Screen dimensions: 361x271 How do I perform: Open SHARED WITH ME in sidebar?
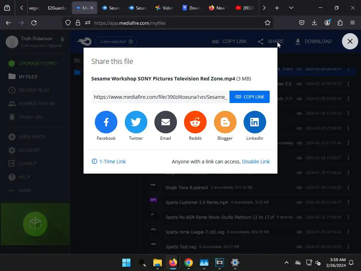32,104
